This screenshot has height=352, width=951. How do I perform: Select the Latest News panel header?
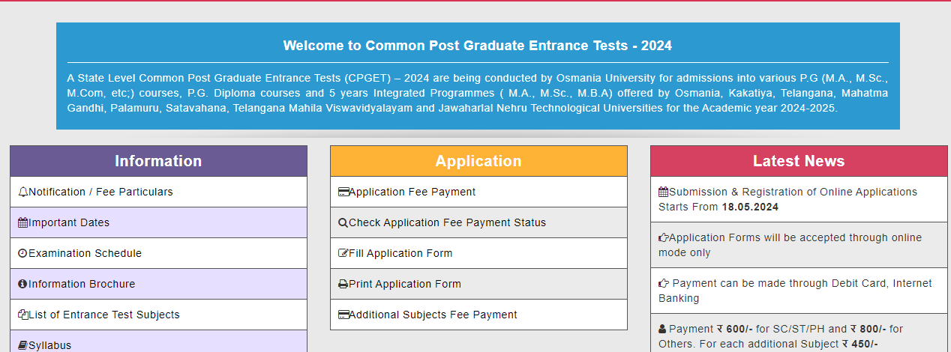click(x=799, y=161)
